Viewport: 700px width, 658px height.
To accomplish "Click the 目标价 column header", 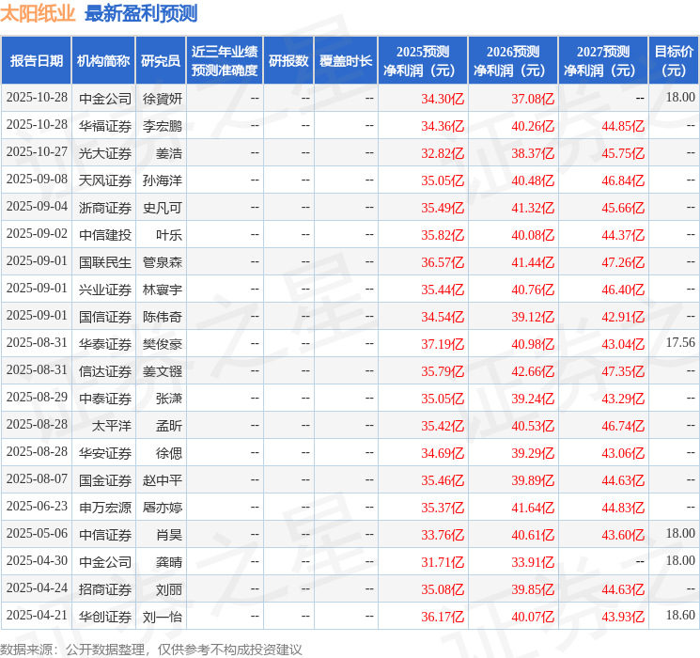I will [674, 61].
